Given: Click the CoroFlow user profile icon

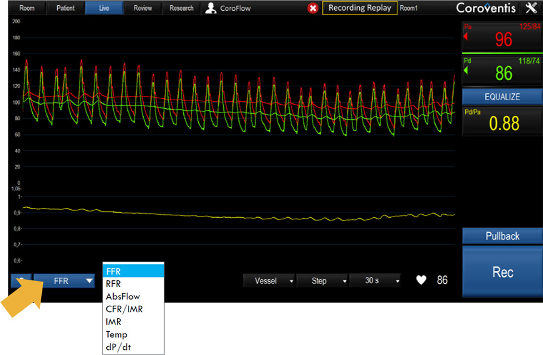Looking at the screenshot, I should 210,8.
